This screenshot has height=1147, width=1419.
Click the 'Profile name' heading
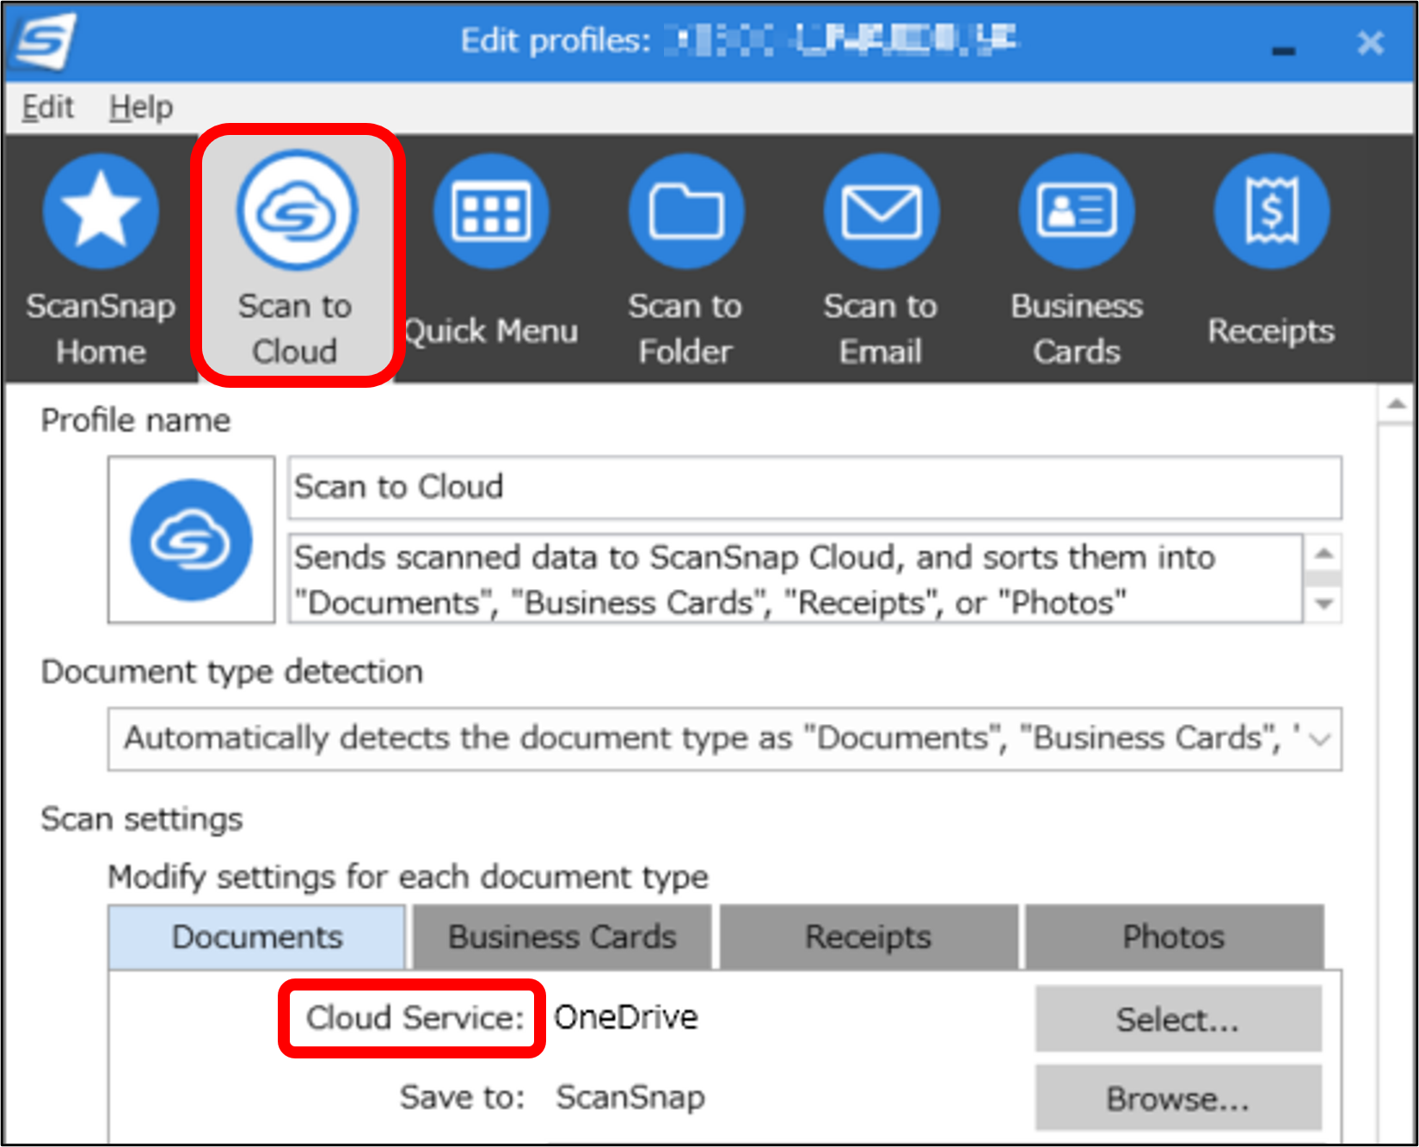136,420
